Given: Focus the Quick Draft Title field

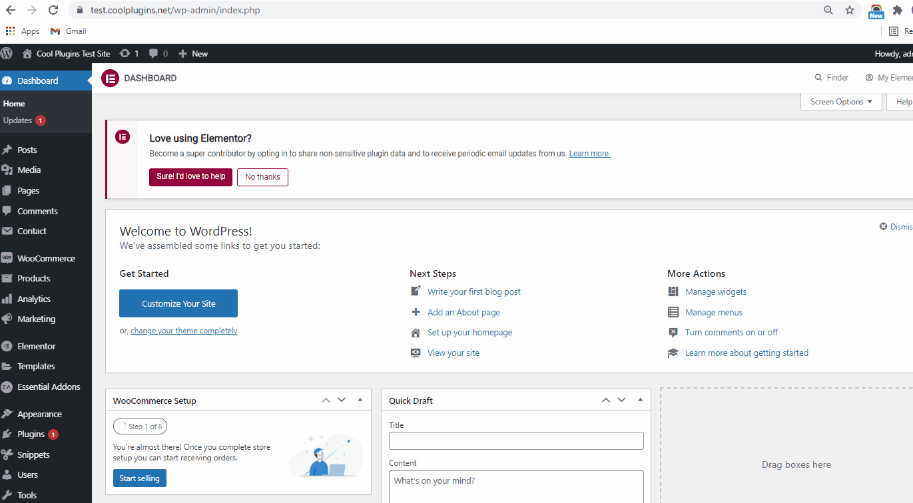Looking at the screenshot, I should (516, 440).
